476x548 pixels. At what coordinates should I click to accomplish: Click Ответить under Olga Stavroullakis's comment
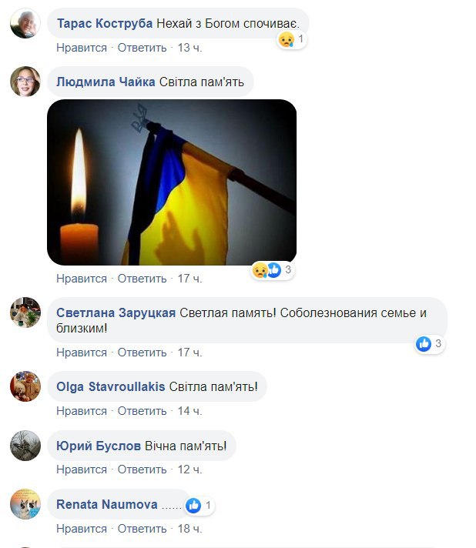point(142,411)
